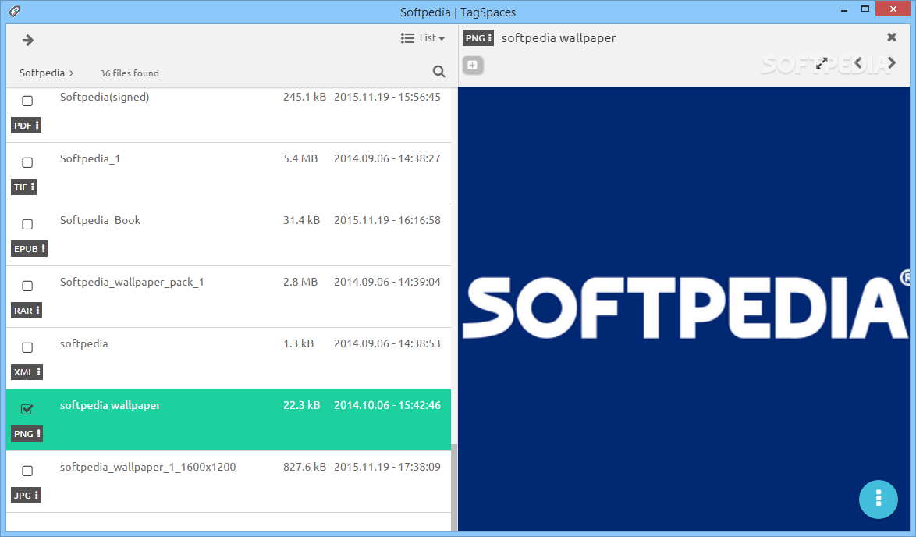This screenshot has height=537, width=916.
Task: Check the softpedia XML file checkbox
Action: click(27, 347)
